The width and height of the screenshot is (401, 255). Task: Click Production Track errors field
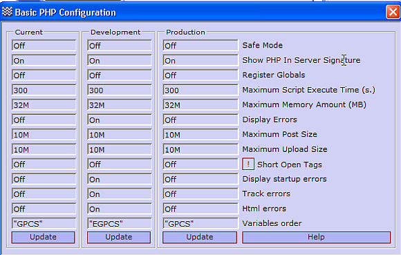click(200, 193)
